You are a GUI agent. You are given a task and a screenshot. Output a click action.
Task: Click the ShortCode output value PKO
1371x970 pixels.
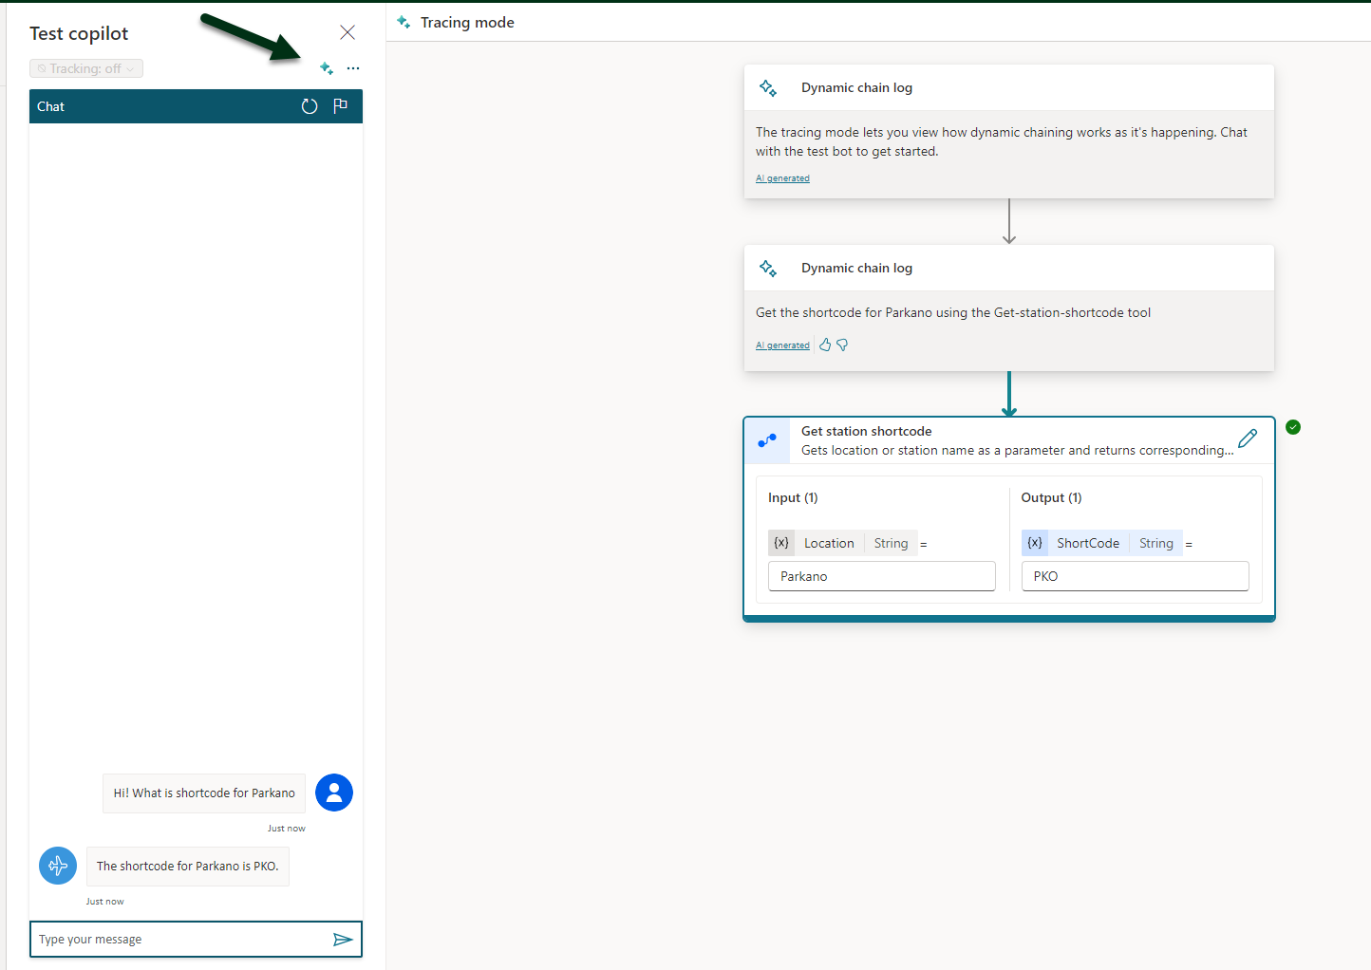coord(1135,576)
